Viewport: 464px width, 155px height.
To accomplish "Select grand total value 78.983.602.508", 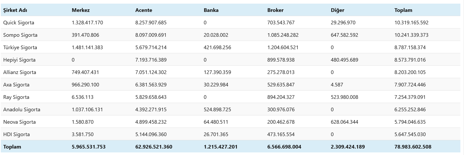I will 413,147.
